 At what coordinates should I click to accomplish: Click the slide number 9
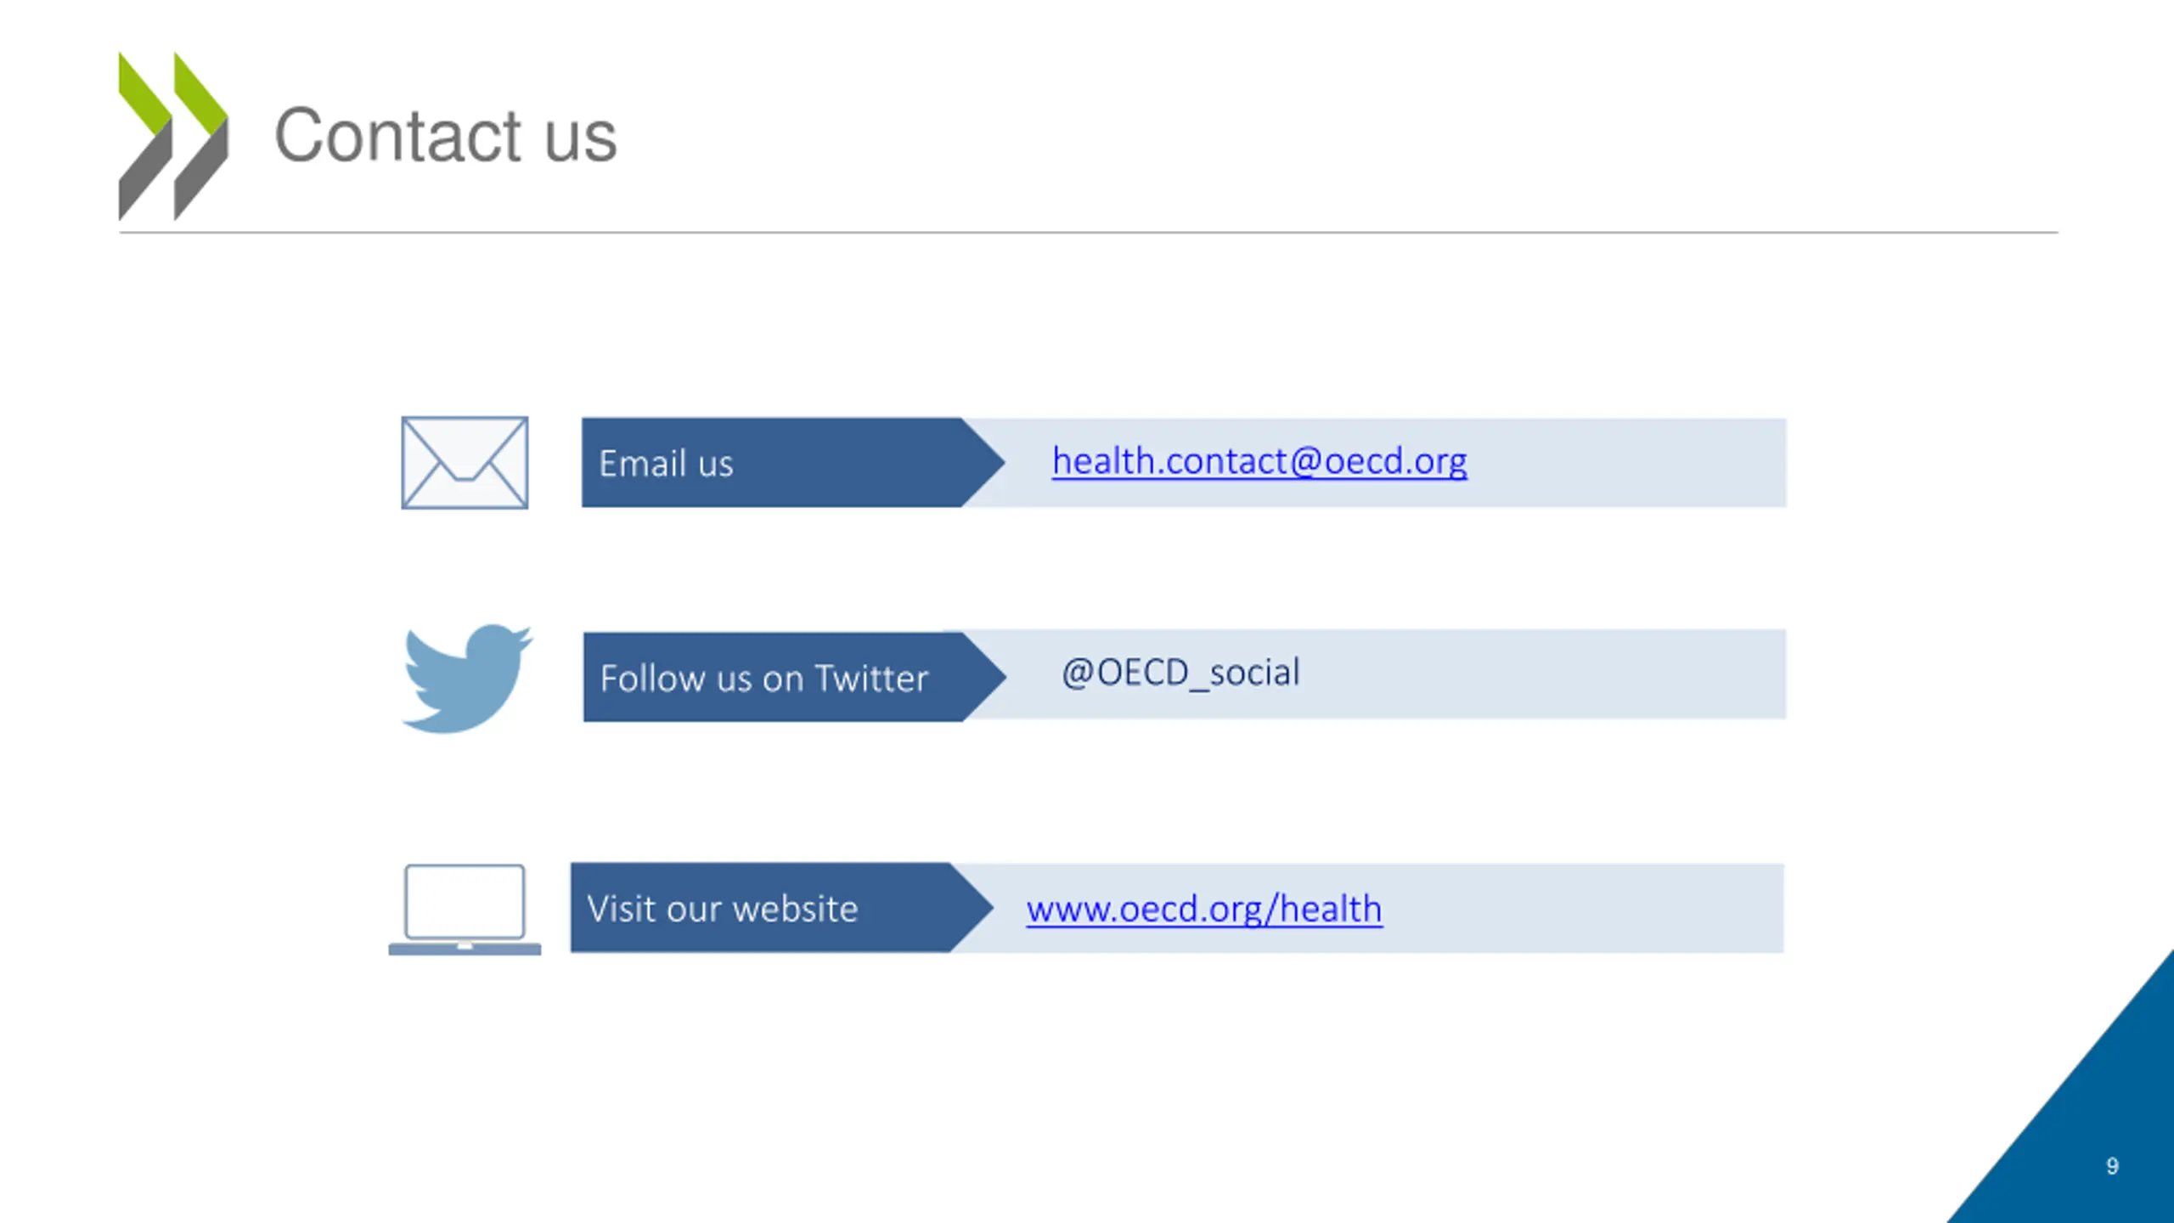(2112, 1166)
